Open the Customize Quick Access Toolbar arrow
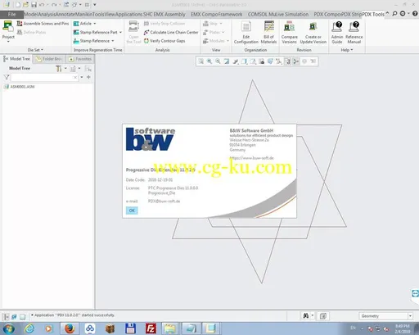The width and height of the screenshot is (419, 335). pyautogui.click(x=95, y=5)
